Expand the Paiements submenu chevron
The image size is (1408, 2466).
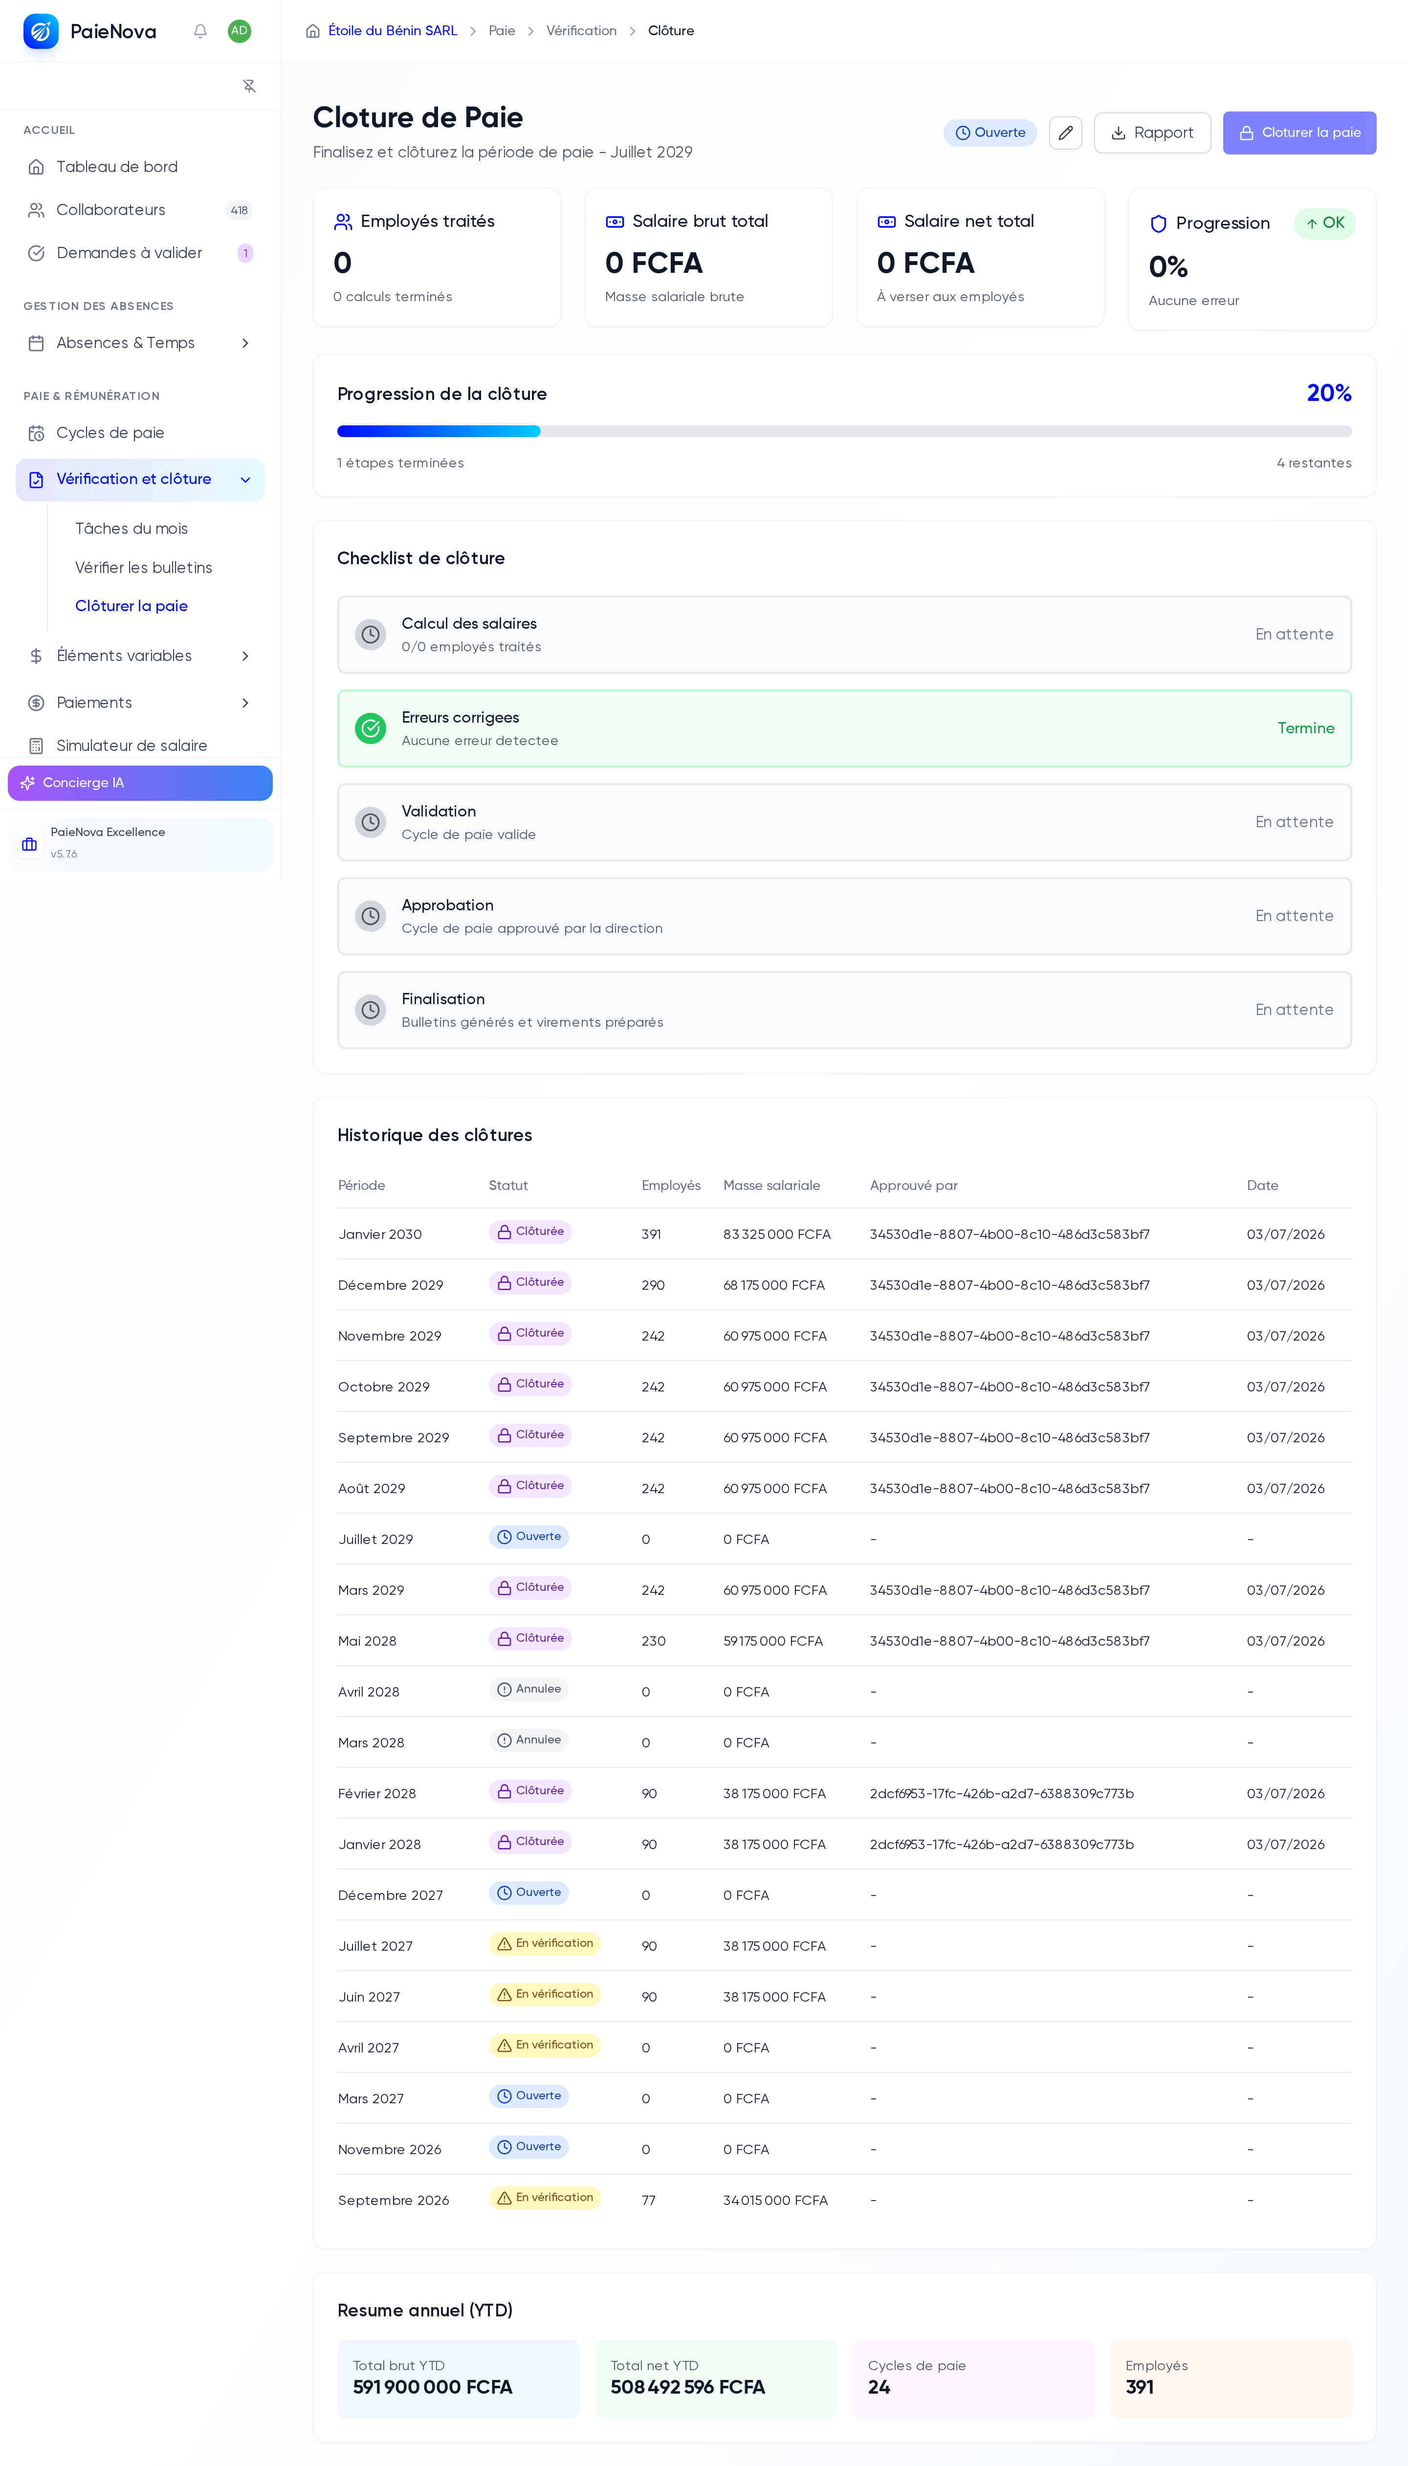(245, 703)
